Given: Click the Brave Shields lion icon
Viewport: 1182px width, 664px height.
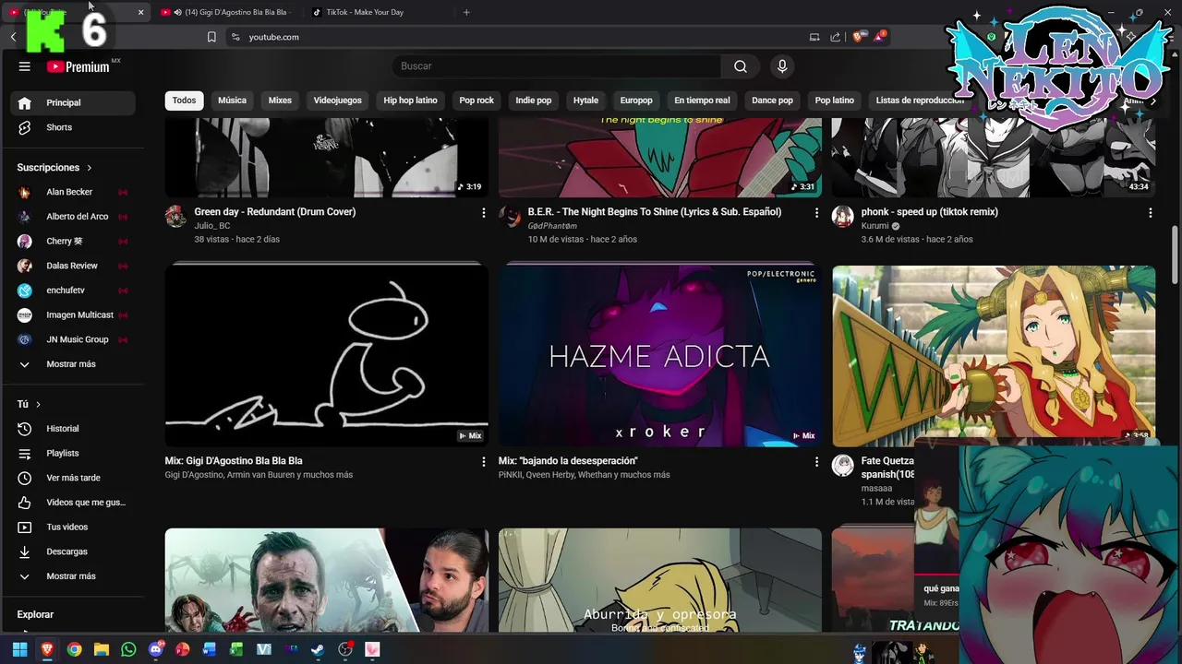Looking at the screenshot, I should coord(858,37).
